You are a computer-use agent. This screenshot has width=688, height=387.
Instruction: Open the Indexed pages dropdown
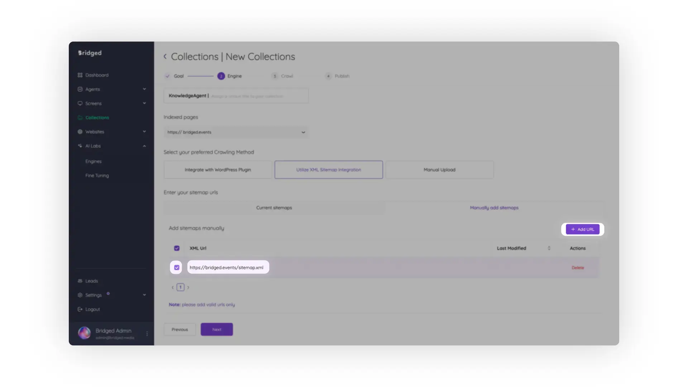coord(304,132)
